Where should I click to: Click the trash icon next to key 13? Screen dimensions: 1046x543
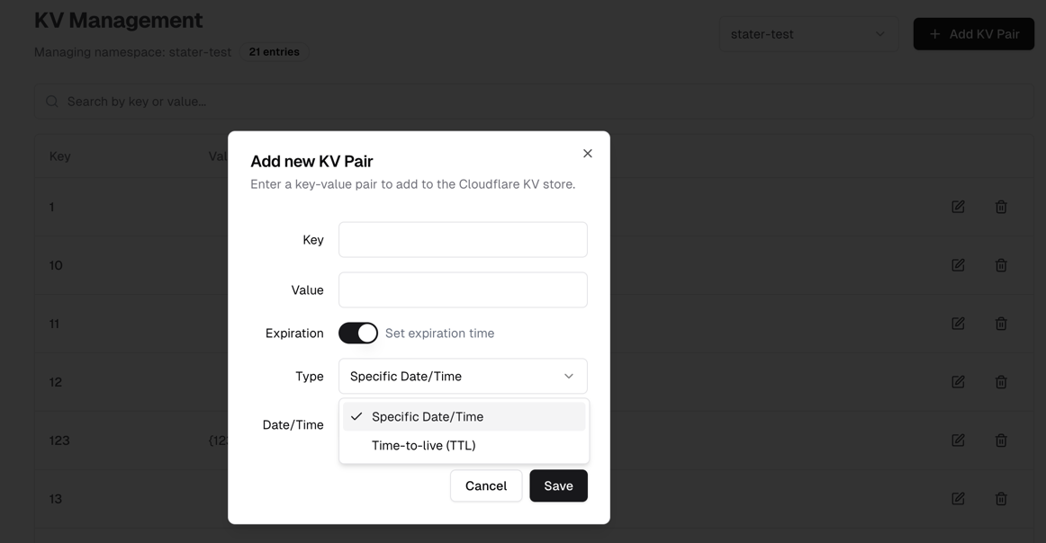click(1000, 498)
